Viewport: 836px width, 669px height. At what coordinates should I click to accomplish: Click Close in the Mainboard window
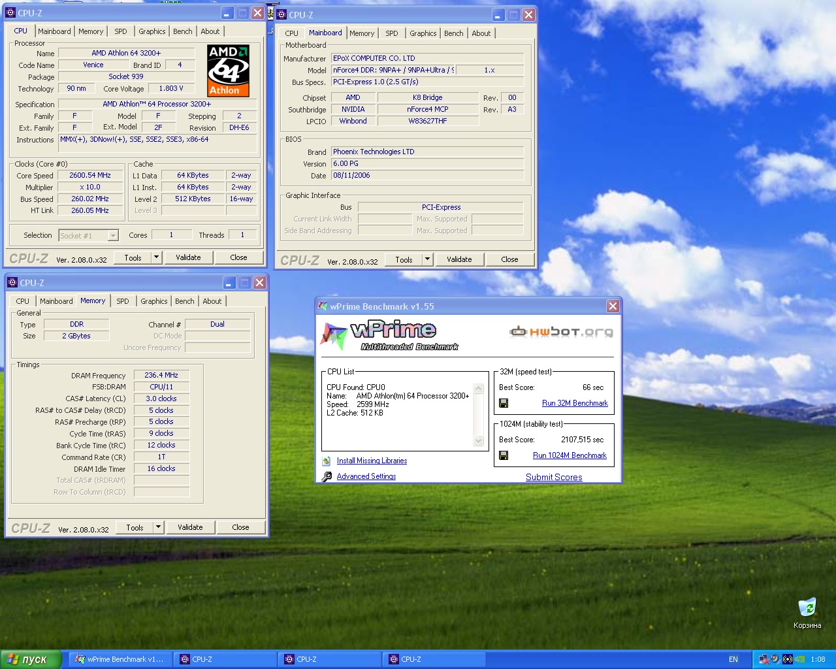tap(509, 259)
